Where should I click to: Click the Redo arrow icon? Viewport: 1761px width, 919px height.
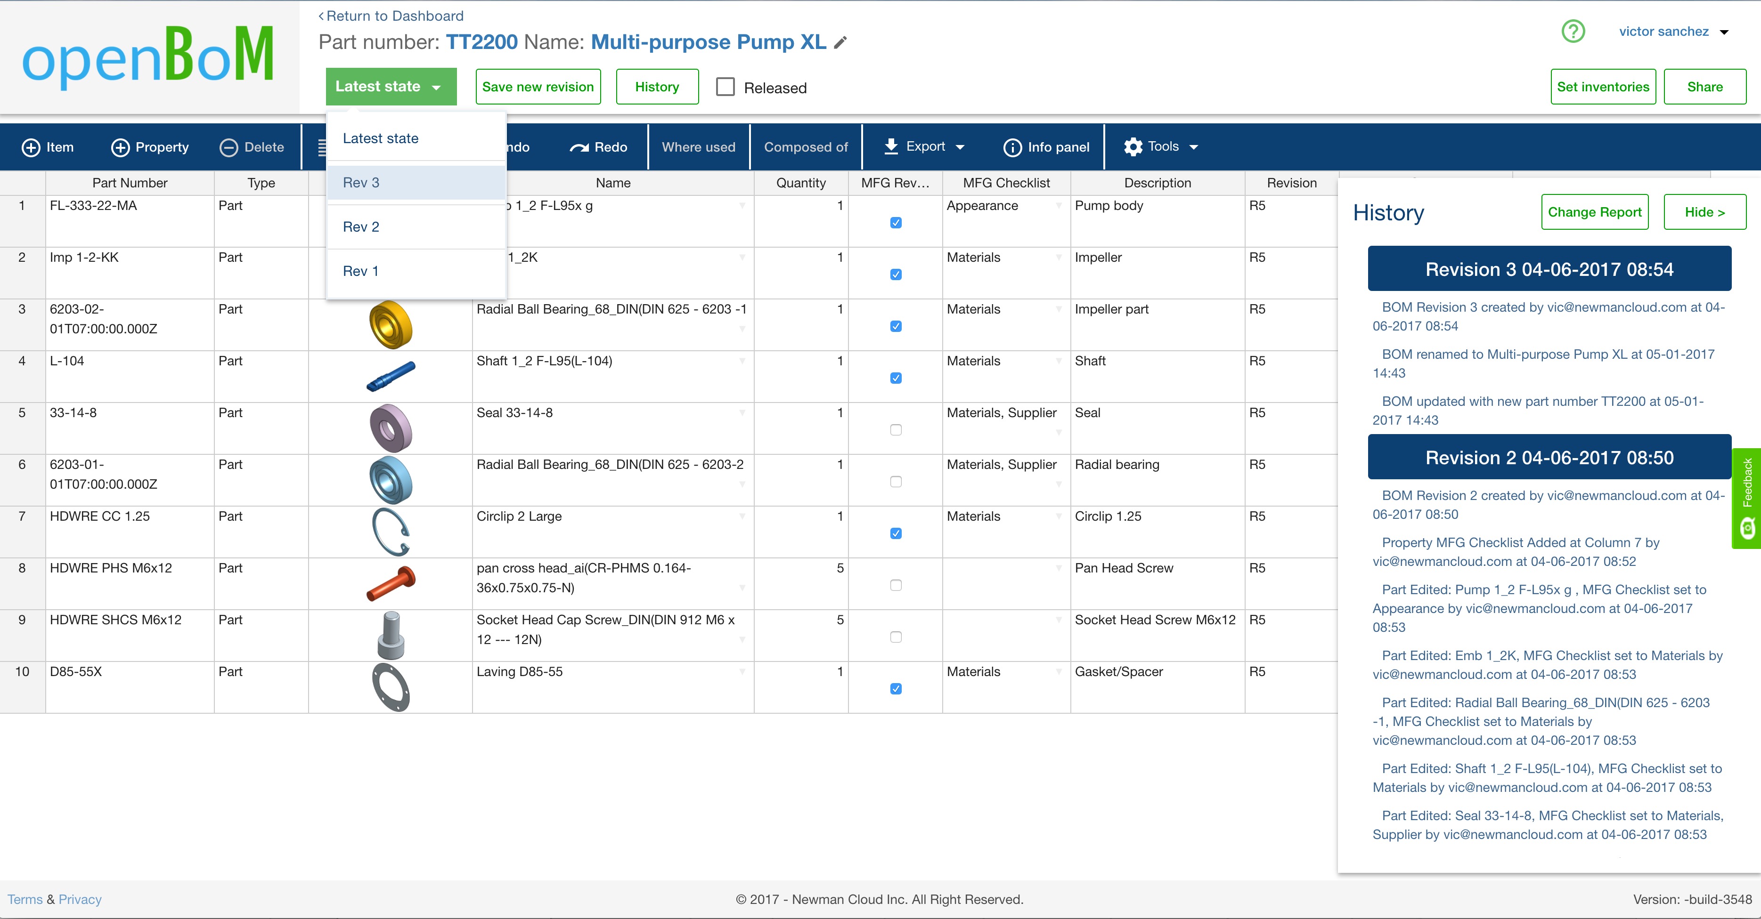tap(579, 147)
